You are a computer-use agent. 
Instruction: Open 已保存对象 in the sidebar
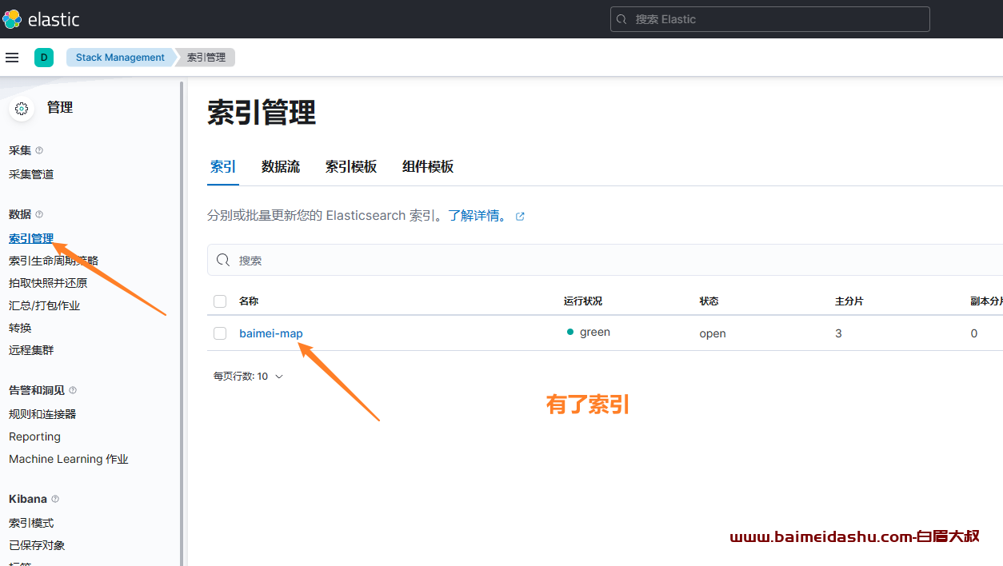pos(37,545)
